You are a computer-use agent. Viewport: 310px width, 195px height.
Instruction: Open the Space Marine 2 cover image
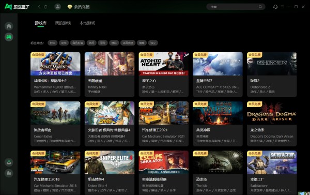tap(55, 64)
